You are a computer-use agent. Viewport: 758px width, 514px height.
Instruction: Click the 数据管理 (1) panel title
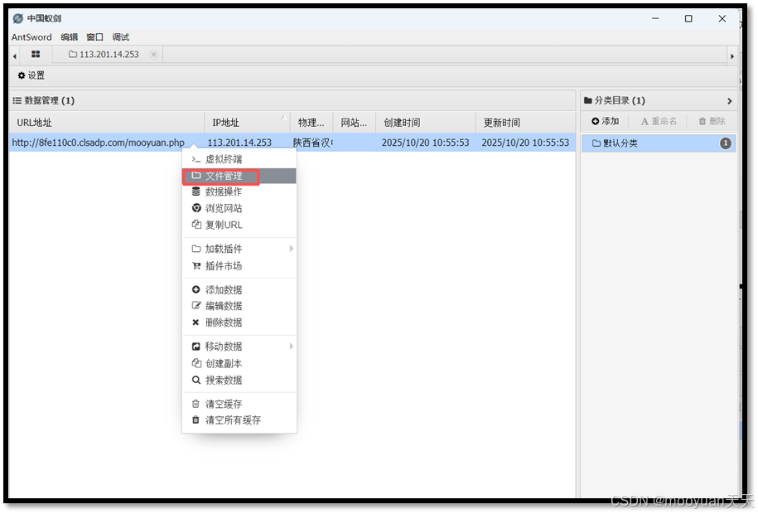pyautogui.click(x=50, y=100)
